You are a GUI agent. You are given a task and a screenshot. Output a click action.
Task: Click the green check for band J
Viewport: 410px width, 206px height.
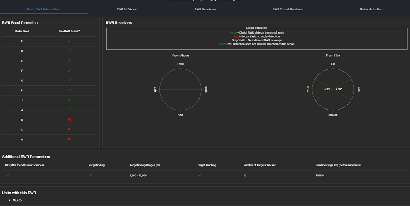click(x=69, y=110)
